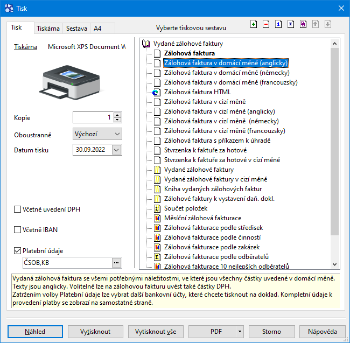Decrease the Kopie count with down arrow
The image size is (350, 343).
click(117, 120)
